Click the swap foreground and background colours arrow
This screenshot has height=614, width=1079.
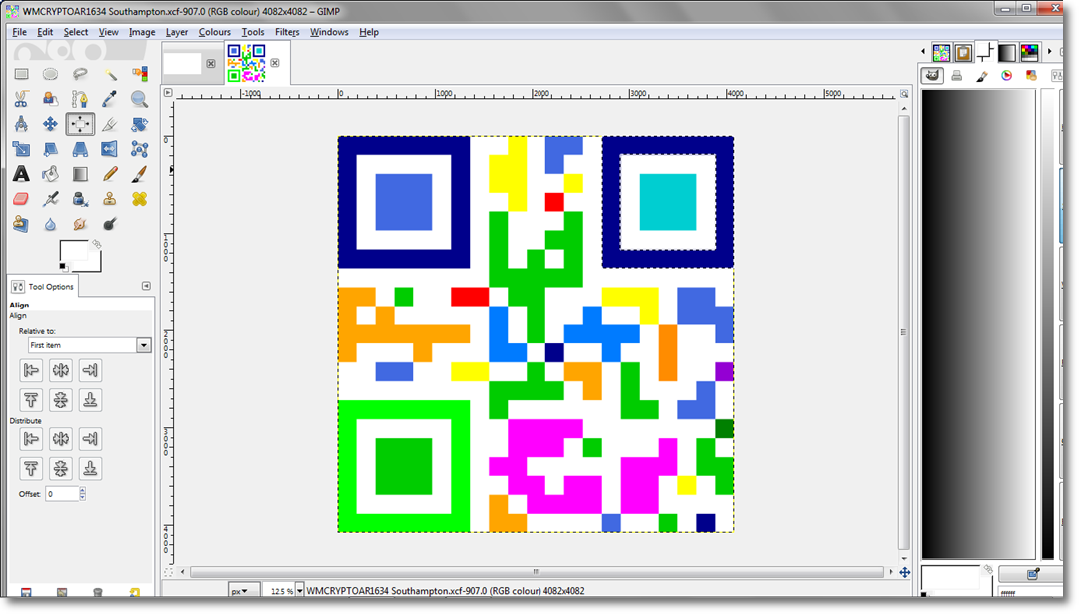(x=97, y=244)
